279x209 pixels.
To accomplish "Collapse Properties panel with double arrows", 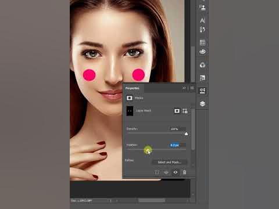I will point(184,88).
